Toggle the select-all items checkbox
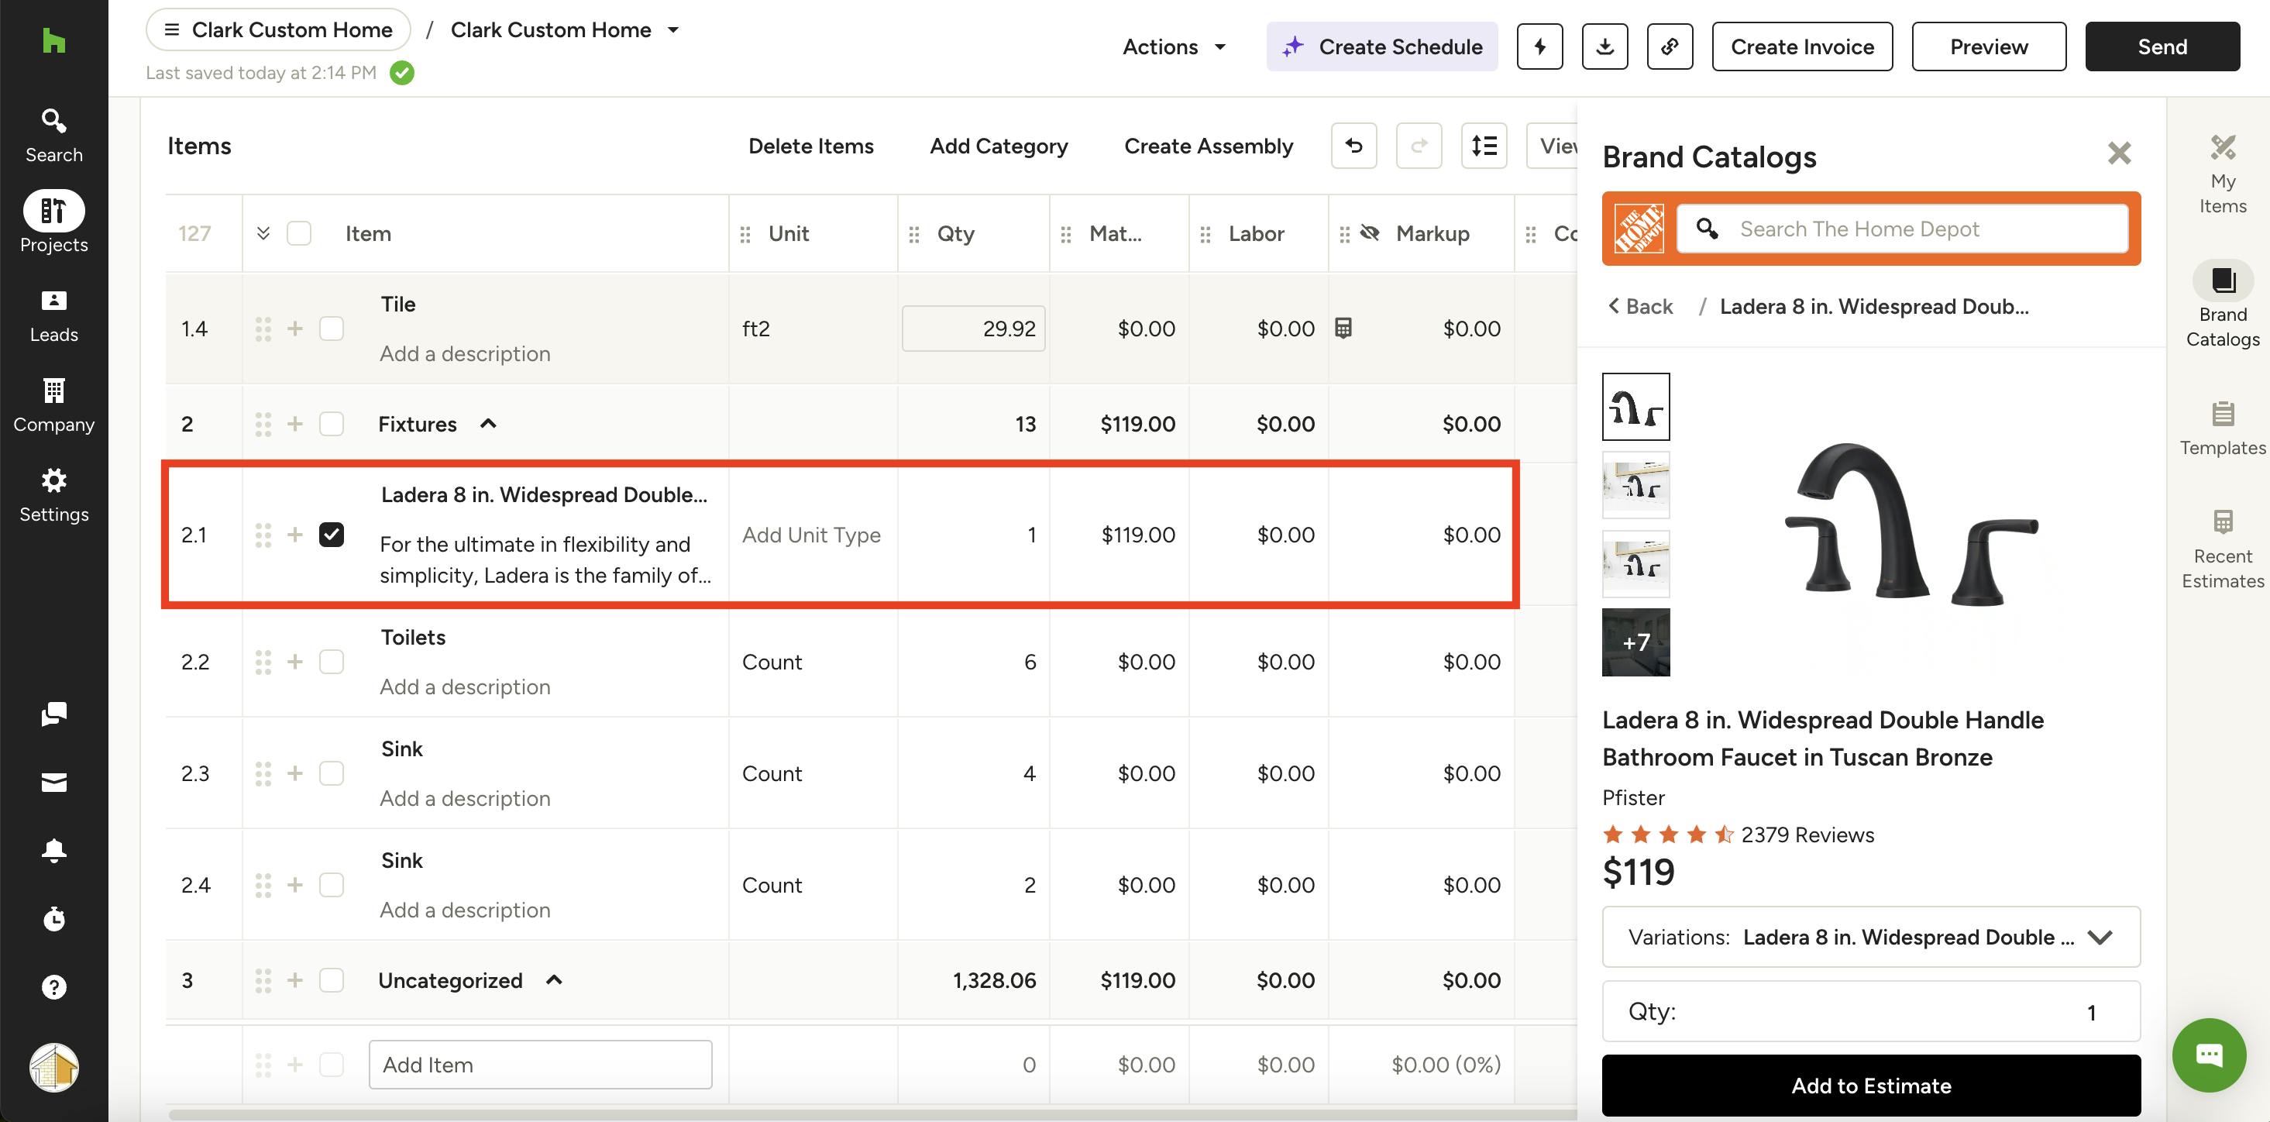The width and height of the screenshot is (2270, 1122). click(300, 233)
